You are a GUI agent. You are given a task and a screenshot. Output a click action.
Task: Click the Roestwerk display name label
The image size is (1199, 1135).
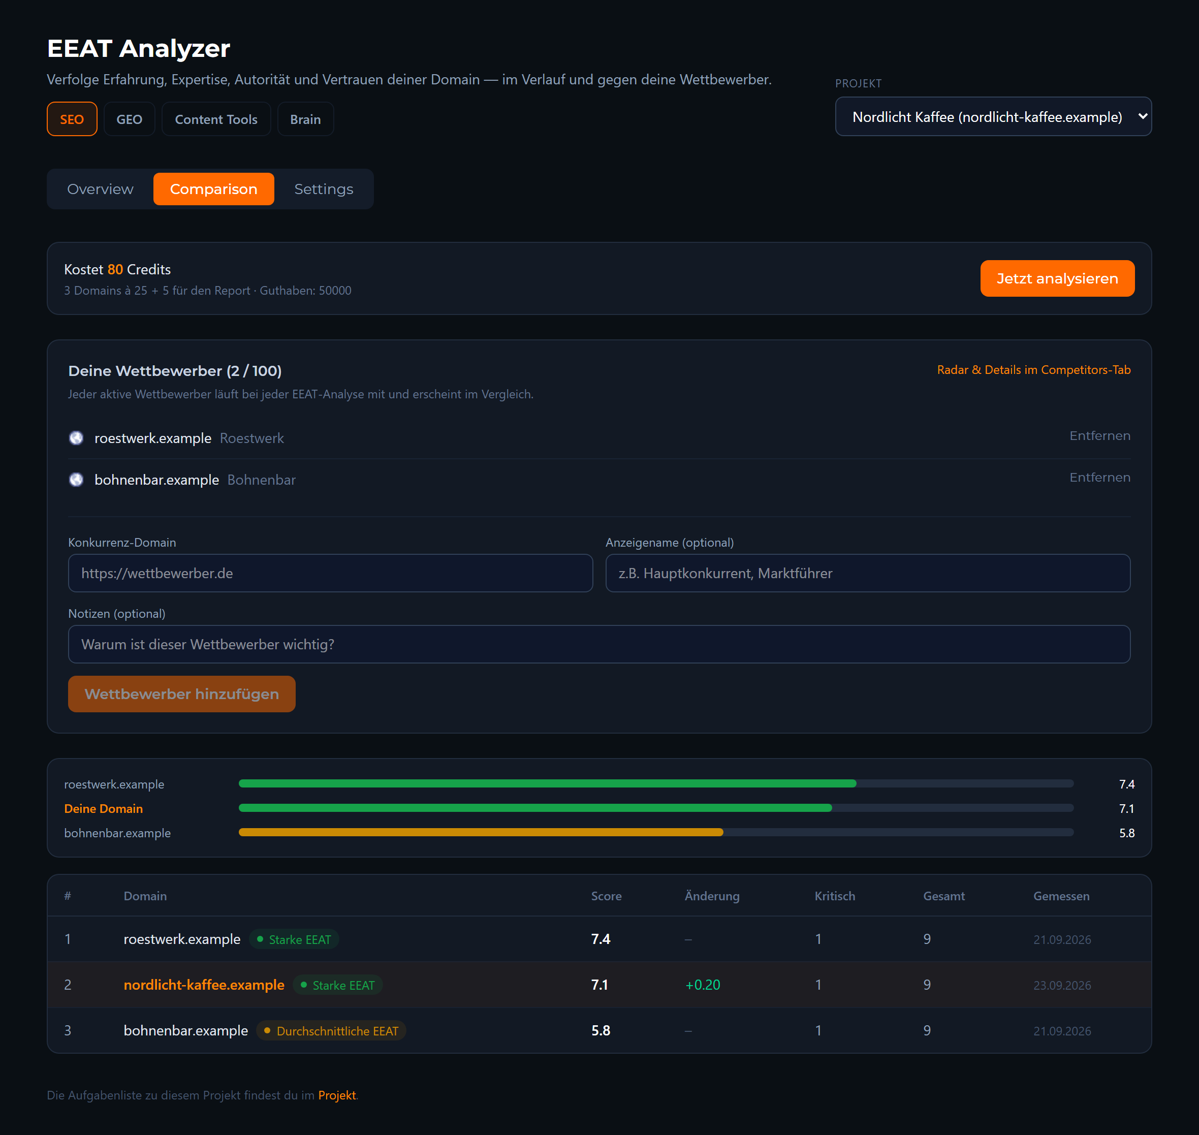[x=251, y=438]
